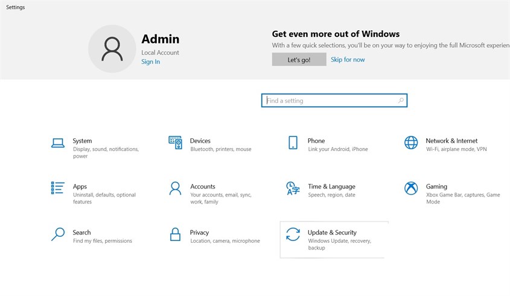Open the Update & Security label
The width and height of the screenshot is (510, 296).
[332, 233]
